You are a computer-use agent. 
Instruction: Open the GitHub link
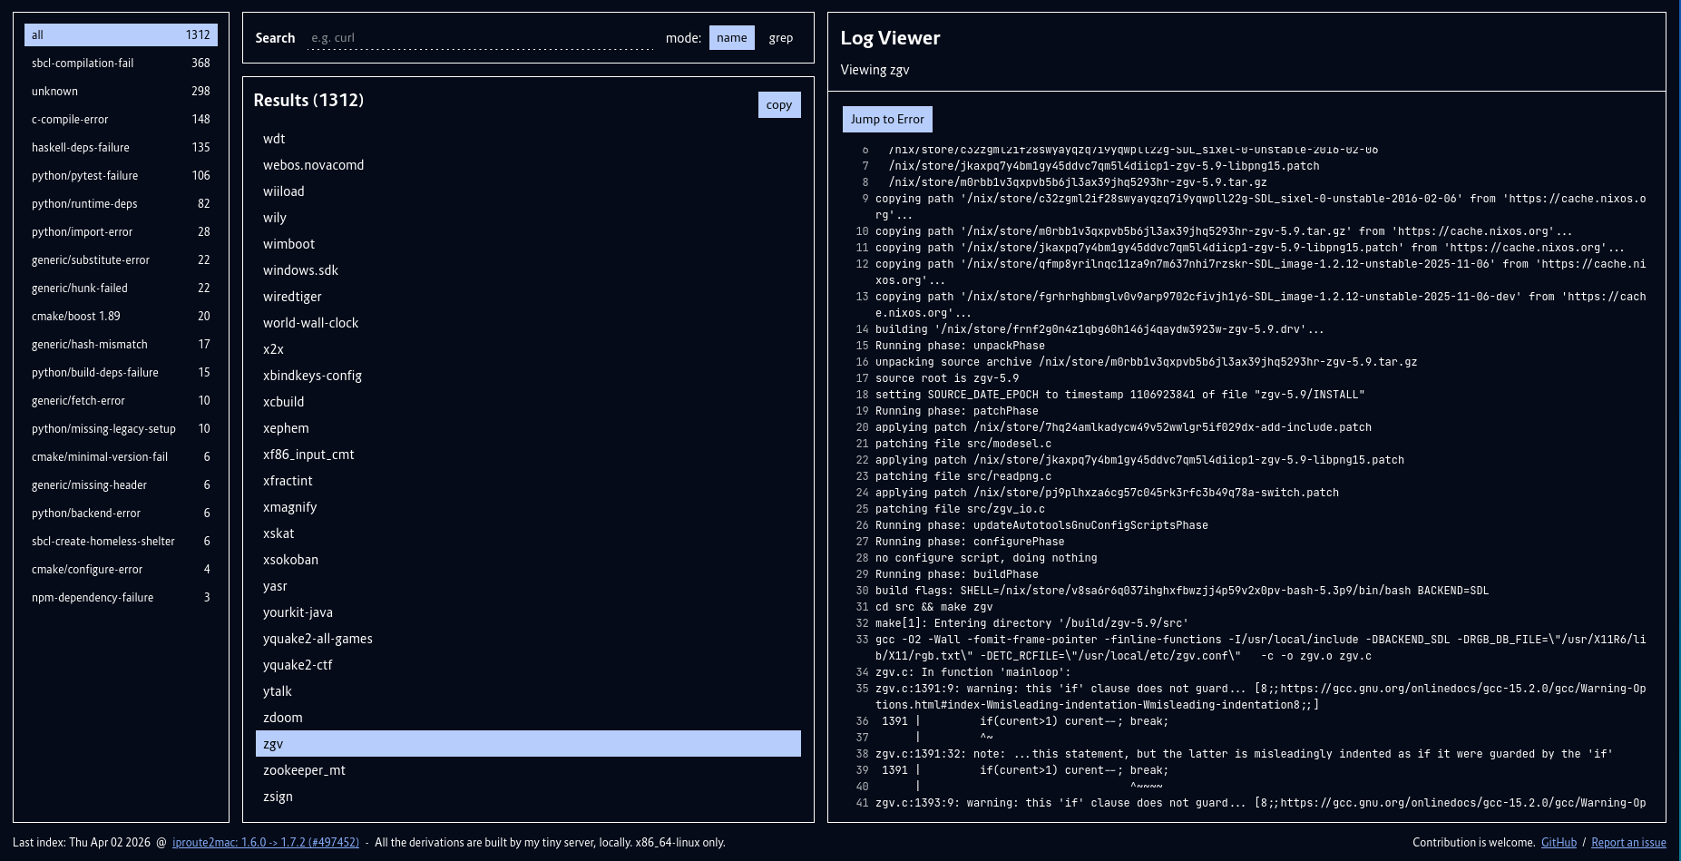pos(1559,843)
